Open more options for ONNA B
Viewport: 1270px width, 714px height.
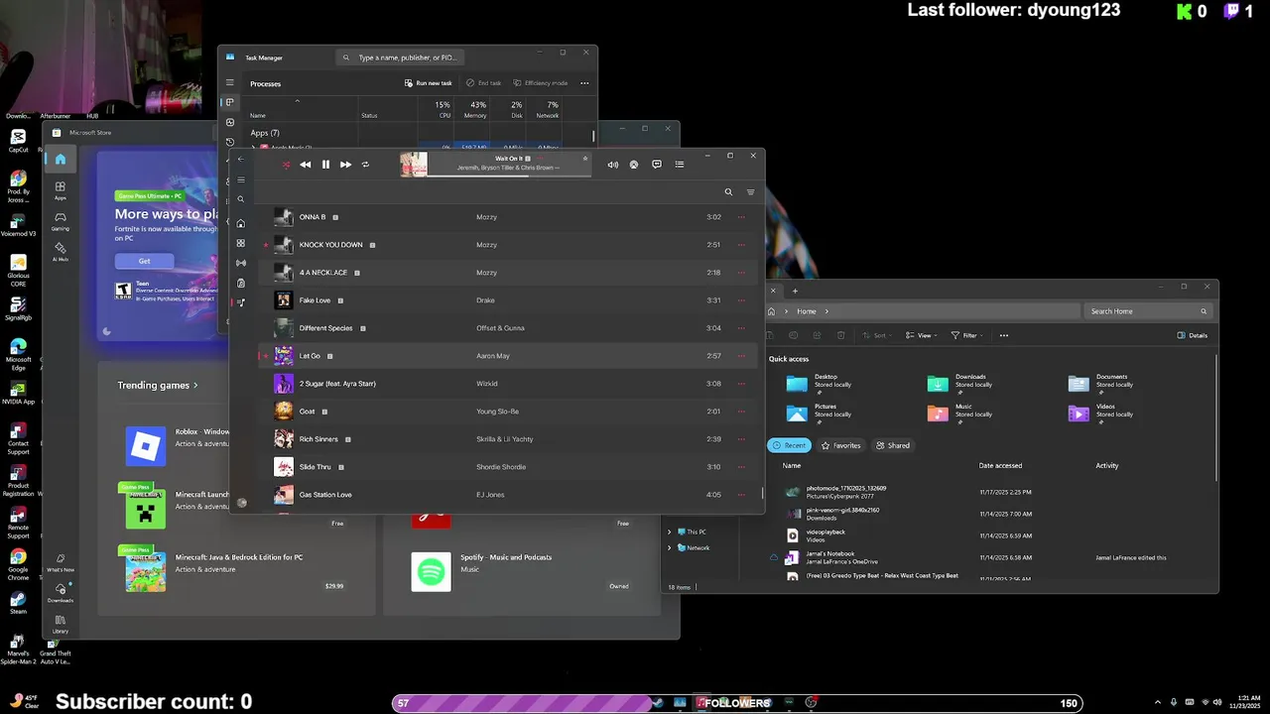741,217
